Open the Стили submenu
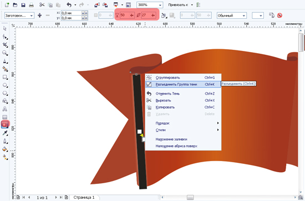Image resolution: width=305 pixels, height=201 pixels. [183, 130]
